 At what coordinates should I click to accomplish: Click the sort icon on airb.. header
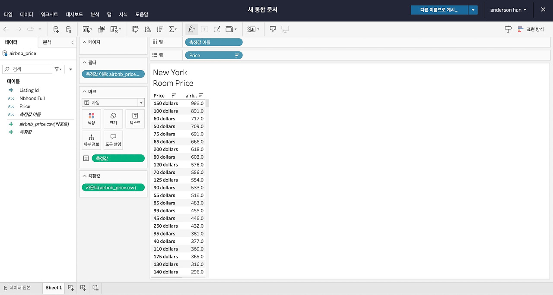[201, 96]
